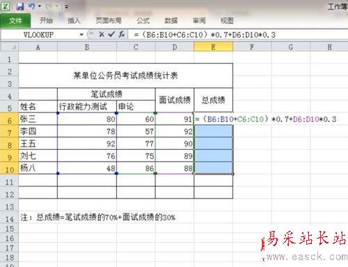
Task: Switch to the 公式 (Formulas) tab
Action: 143,21
